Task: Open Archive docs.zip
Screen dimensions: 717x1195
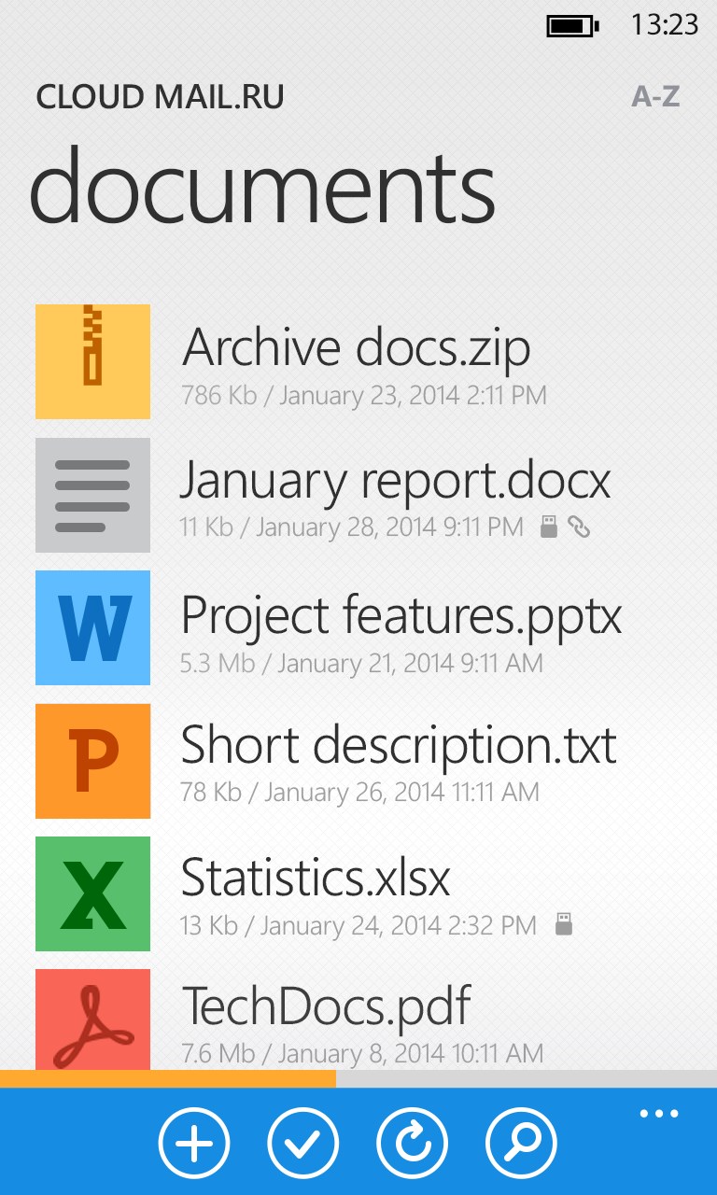Action: [x=357, y=349]
